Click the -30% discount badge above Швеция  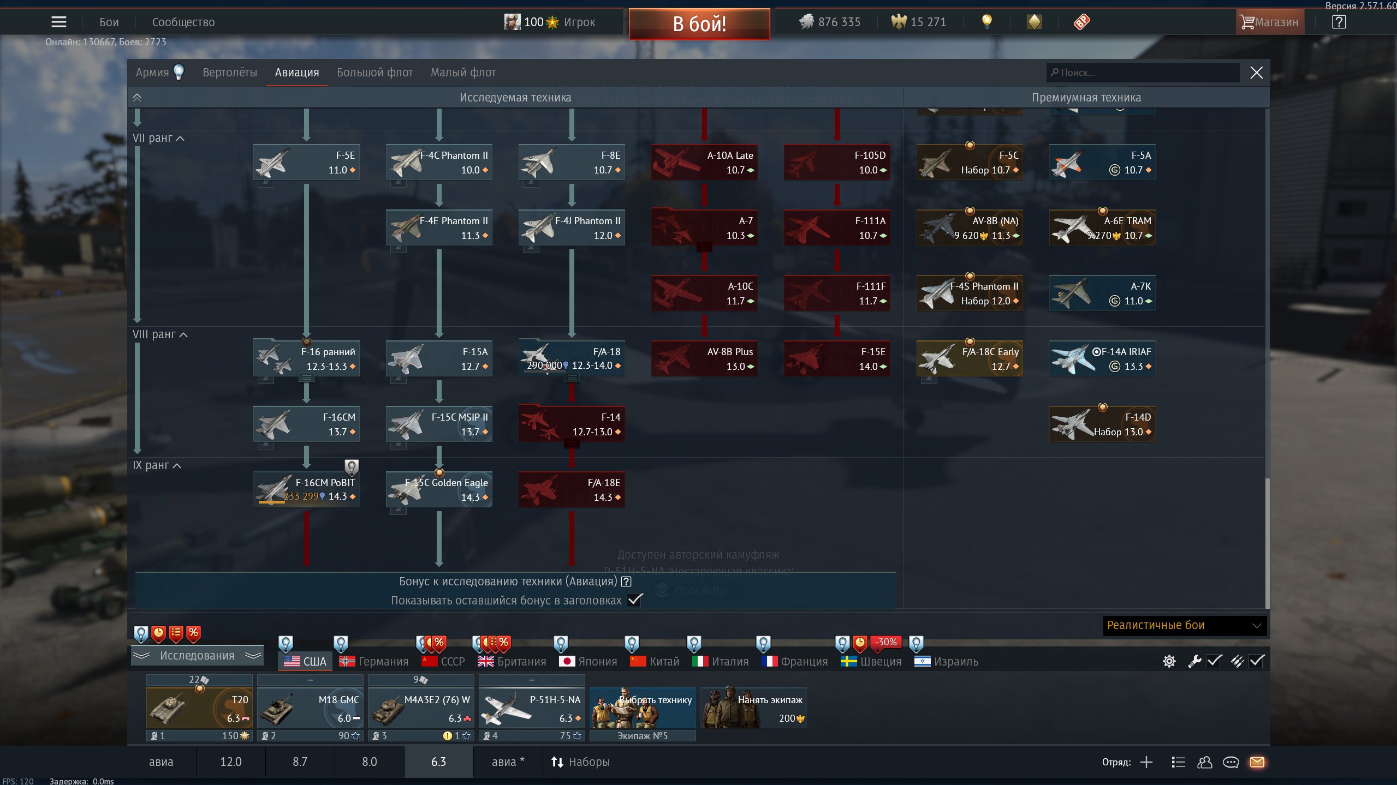[x=885, y=643]
